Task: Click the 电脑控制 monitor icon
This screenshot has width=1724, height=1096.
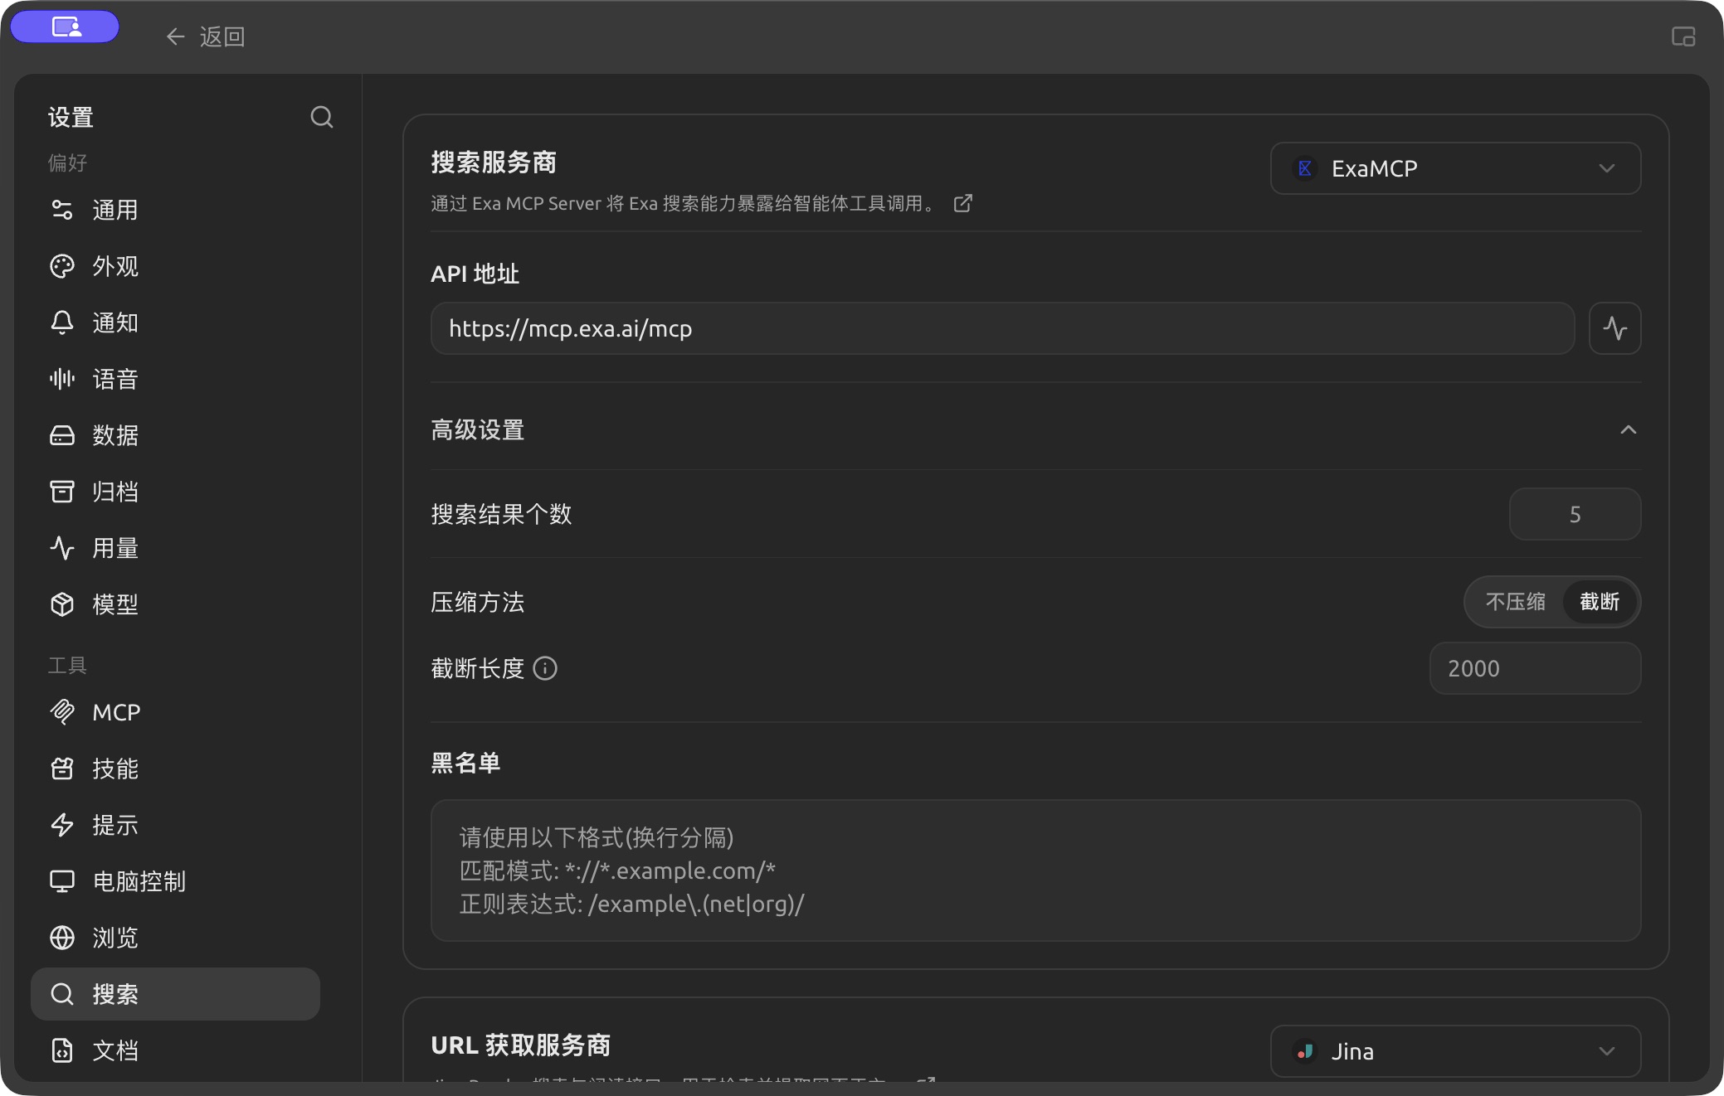Action: pyautogui.click(x=62, y=881)
